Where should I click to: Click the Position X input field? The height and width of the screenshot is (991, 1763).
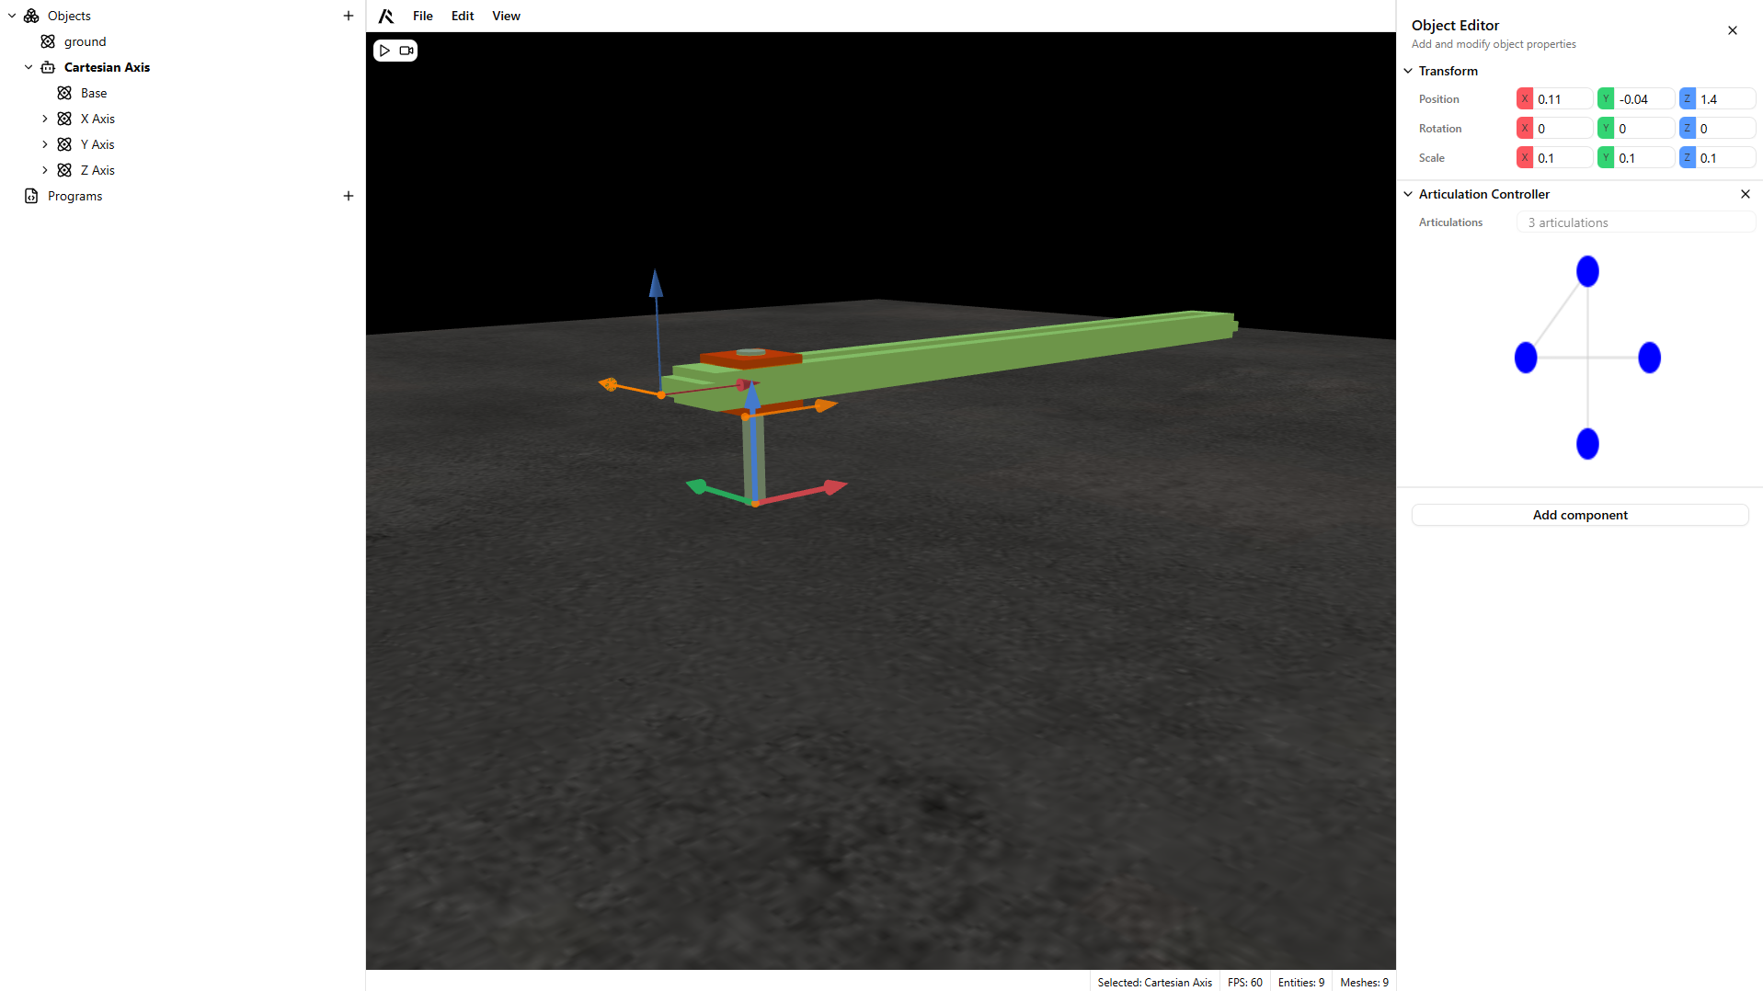1562,99
